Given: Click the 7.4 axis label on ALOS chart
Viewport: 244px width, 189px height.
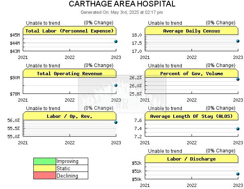Looking at the screenshot, I should pos(138,128).
